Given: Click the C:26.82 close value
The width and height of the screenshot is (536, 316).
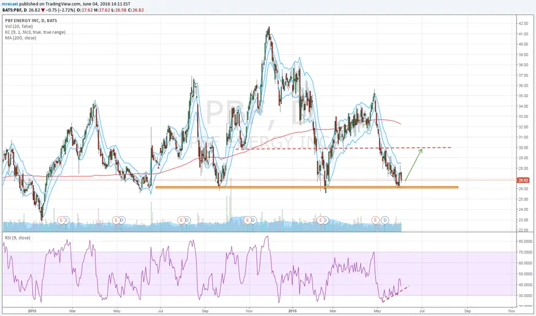Looking at the screenshot, I should [136, 10].
